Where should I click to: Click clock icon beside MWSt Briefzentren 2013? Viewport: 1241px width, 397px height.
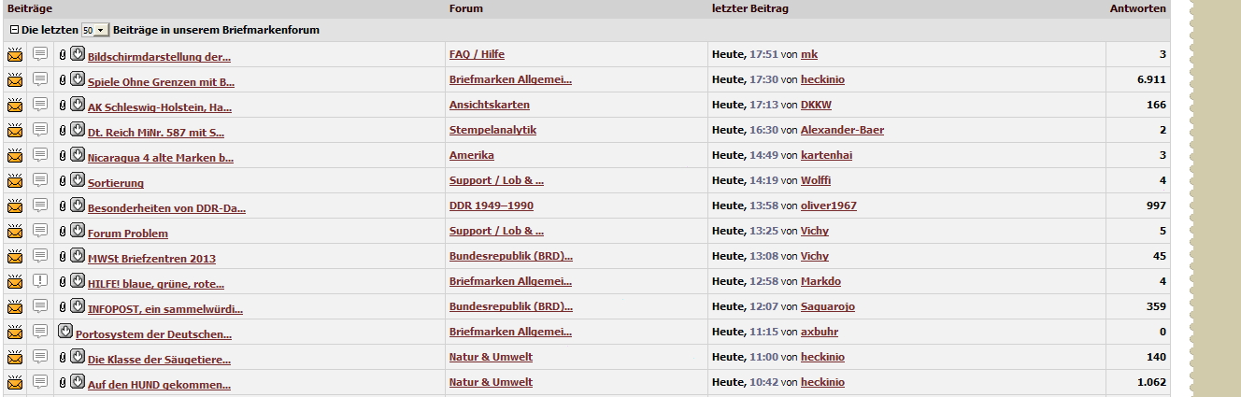coord(78,257)
